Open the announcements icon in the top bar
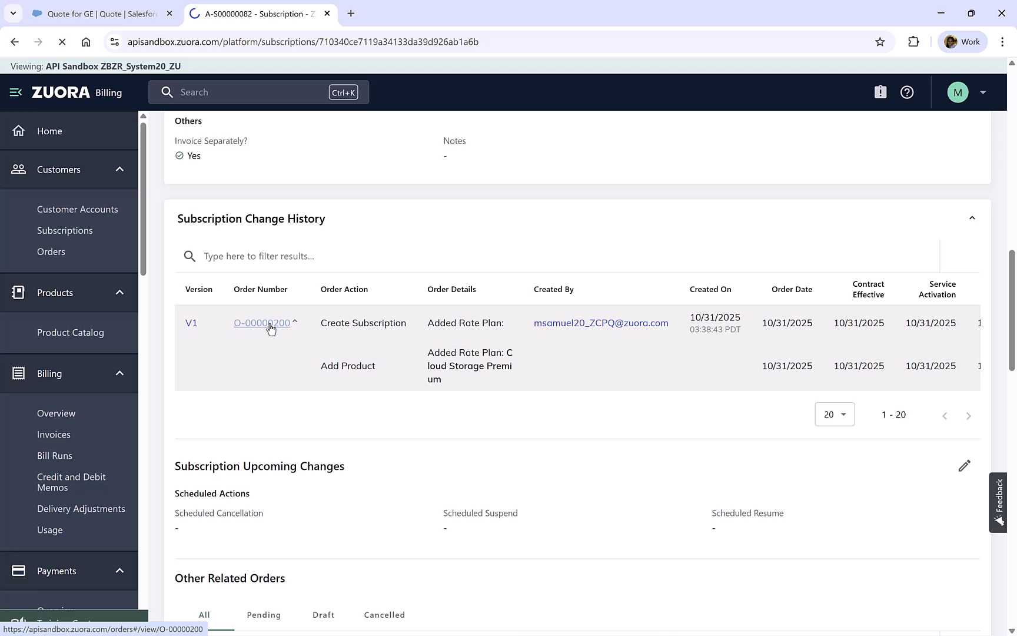 (880, 92)
